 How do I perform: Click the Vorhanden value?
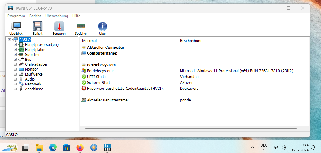pos(189,77)
